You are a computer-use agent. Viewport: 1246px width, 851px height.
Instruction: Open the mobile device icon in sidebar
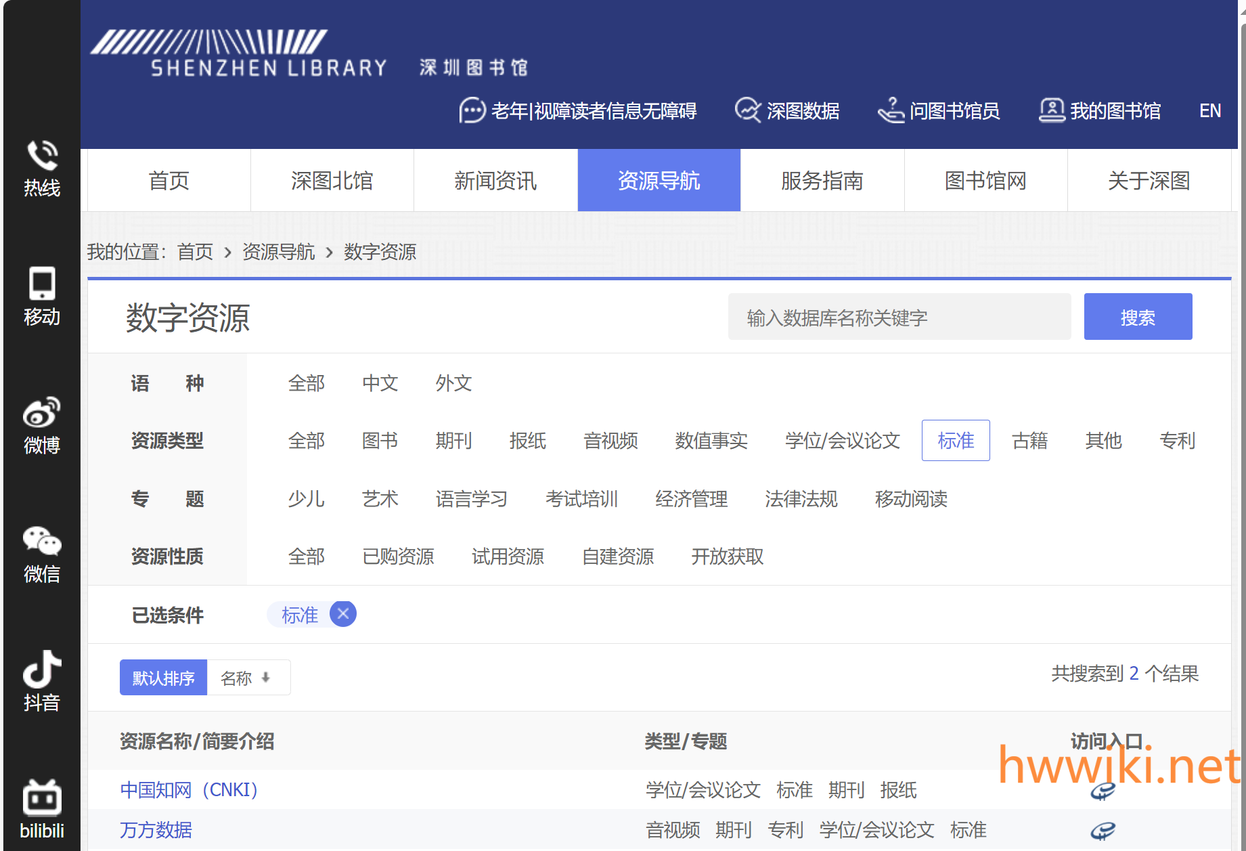[x=42, y=284]
